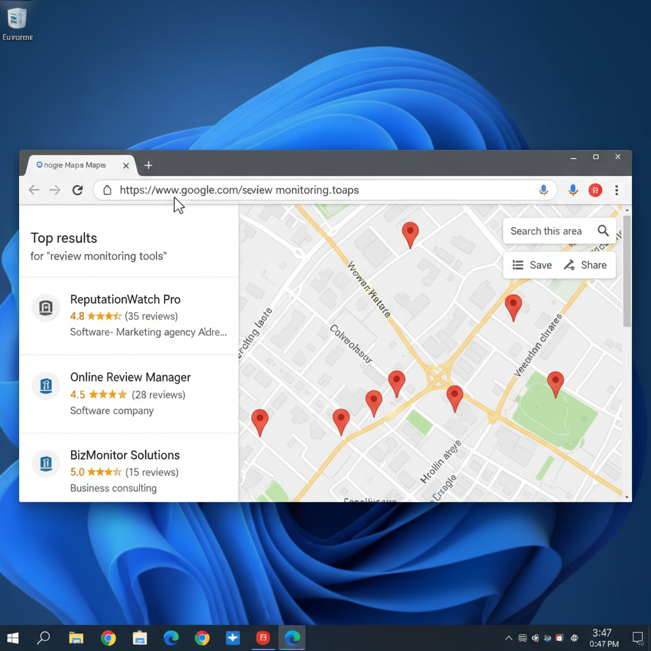The height and width of the screenshot is (651, 651).
Task: Select the red pin below the Save button
Action: tap(513, 307)
